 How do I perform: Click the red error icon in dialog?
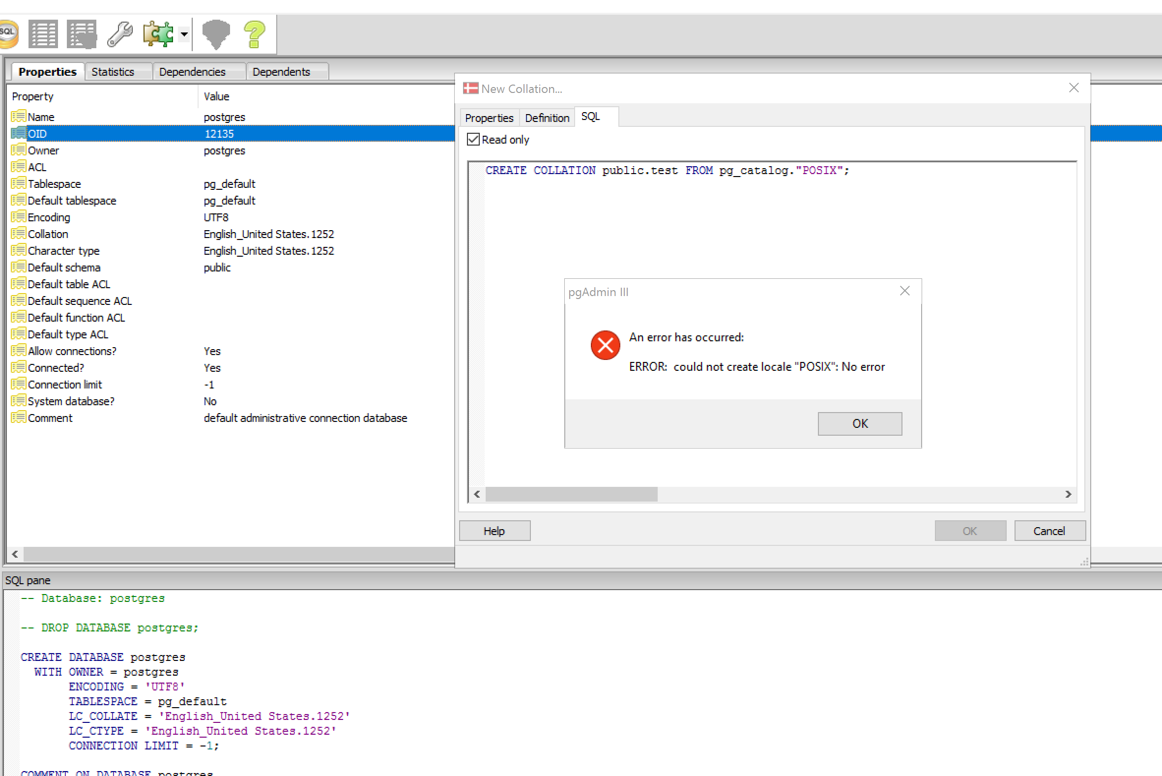point(605,345)
